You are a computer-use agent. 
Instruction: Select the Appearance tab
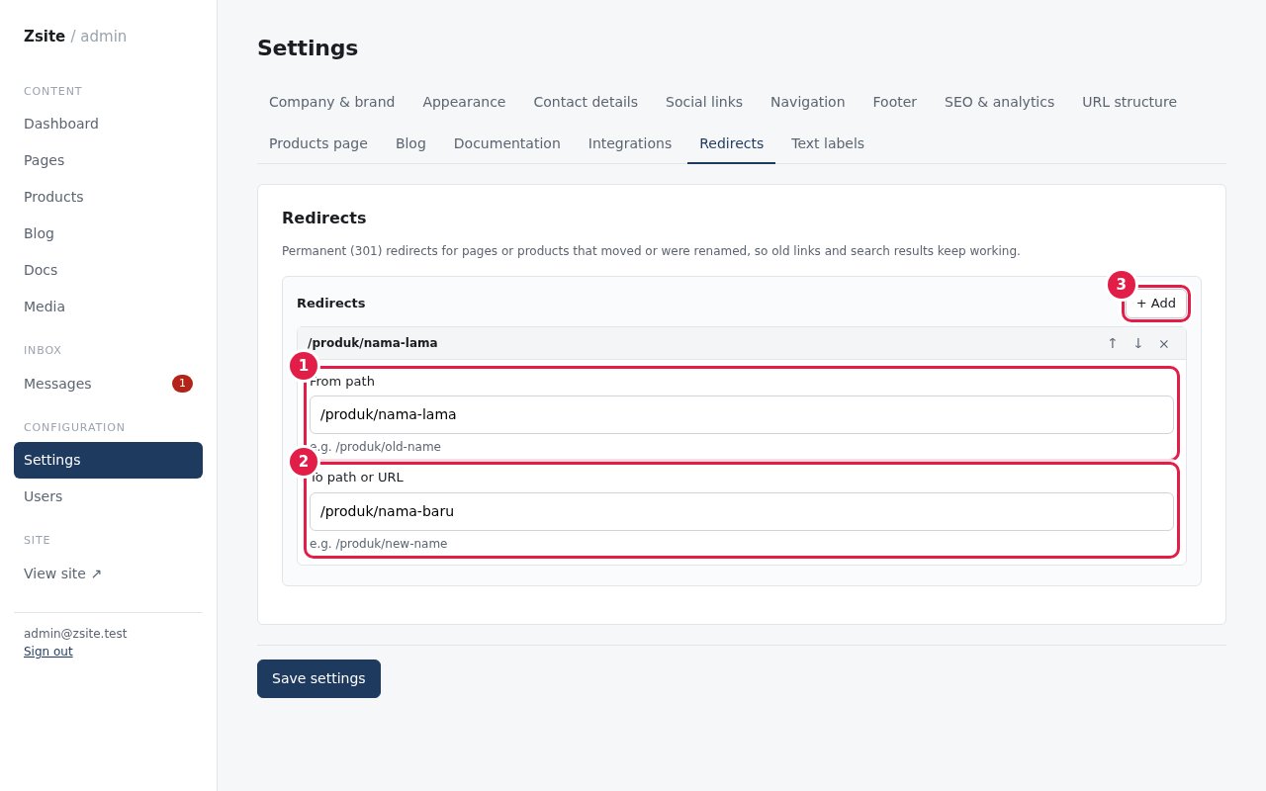coord(464,102)
